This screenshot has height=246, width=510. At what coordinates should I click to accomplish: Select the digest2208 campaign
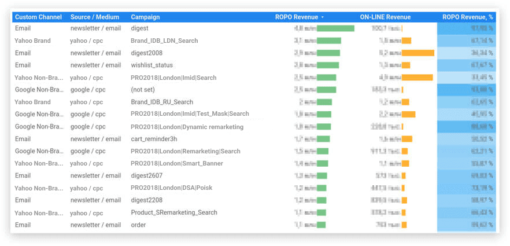[x=146, y=200]
